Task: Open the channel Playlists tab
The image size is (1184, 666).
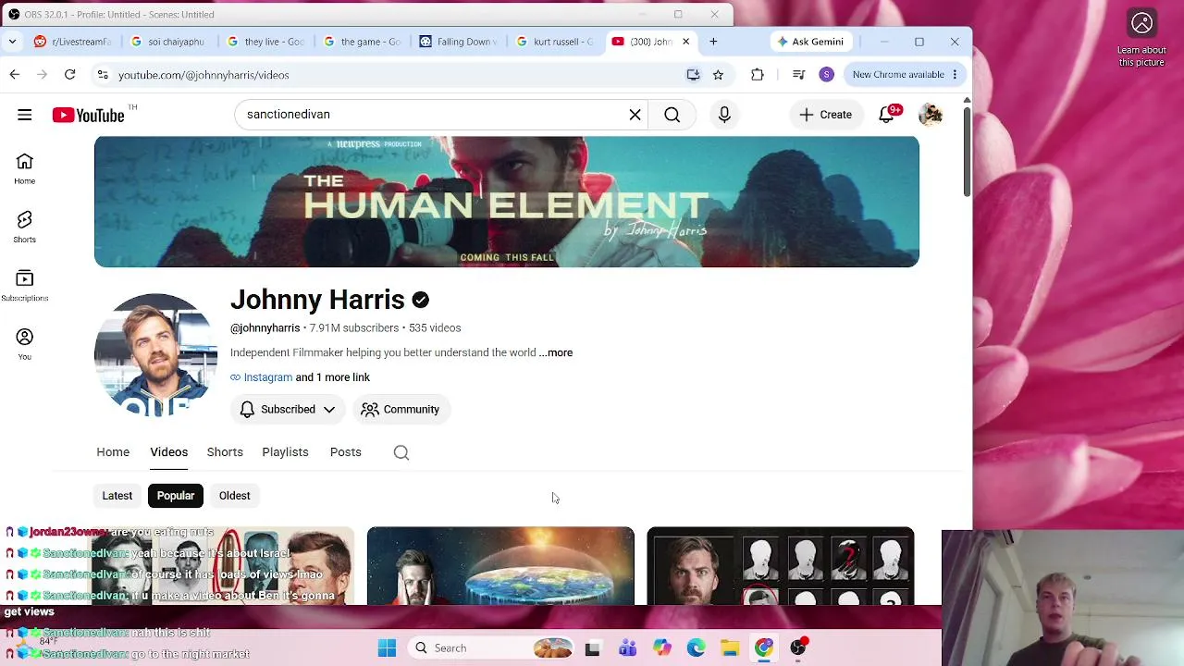Action: (x=285, y=452)
